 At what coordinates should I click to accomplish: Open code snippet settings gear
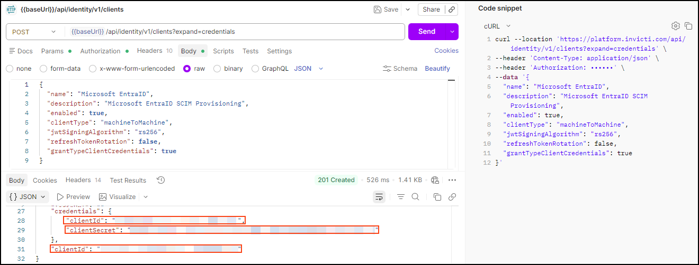(x=675, y=26)
